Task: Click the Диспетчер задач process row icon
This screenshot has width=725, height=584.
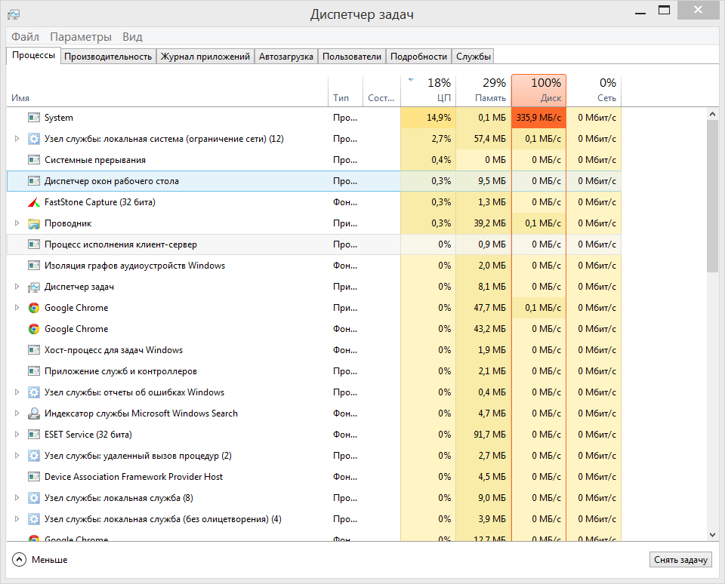Action: pyautogui.click(x=33, y=287)
